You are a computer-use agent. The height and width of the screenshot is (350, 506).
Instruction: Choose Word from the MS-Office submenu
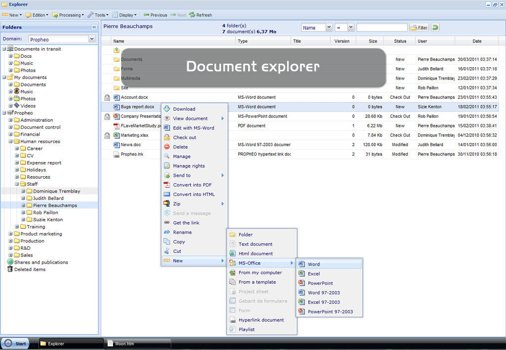[x=314, y=265]
